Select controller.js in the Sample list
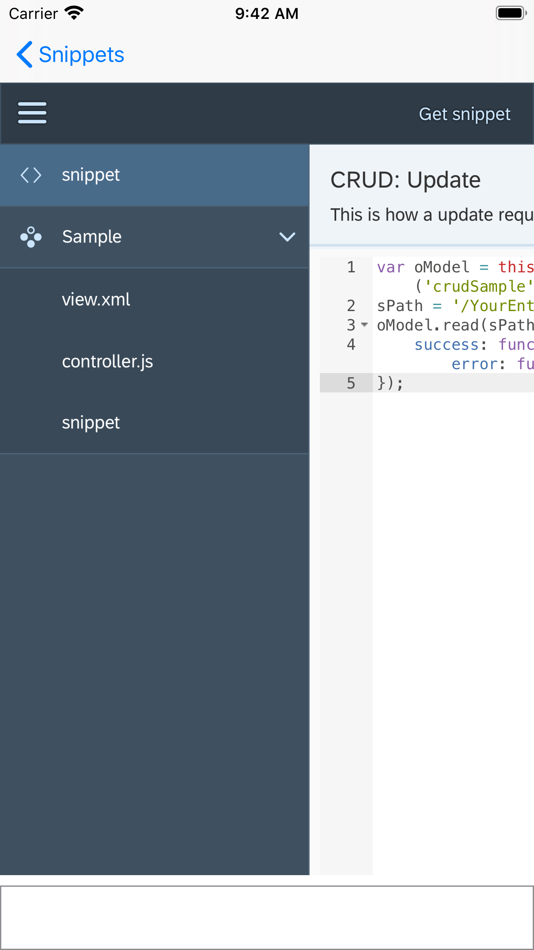 [x=107, y=361]
